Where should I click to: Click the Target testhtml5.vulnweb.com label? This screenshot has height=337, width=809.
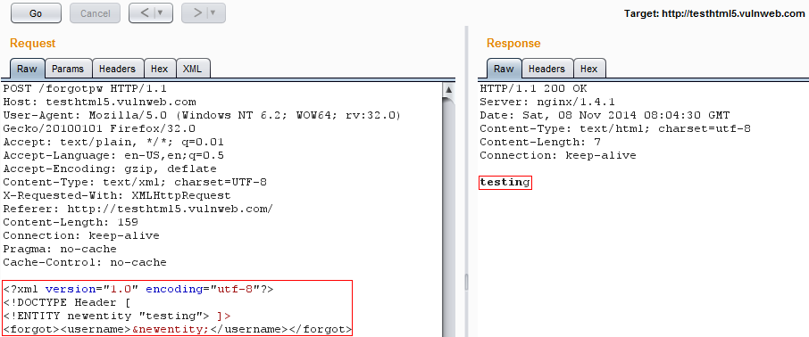pyautogui.click(x=714, y=14)
